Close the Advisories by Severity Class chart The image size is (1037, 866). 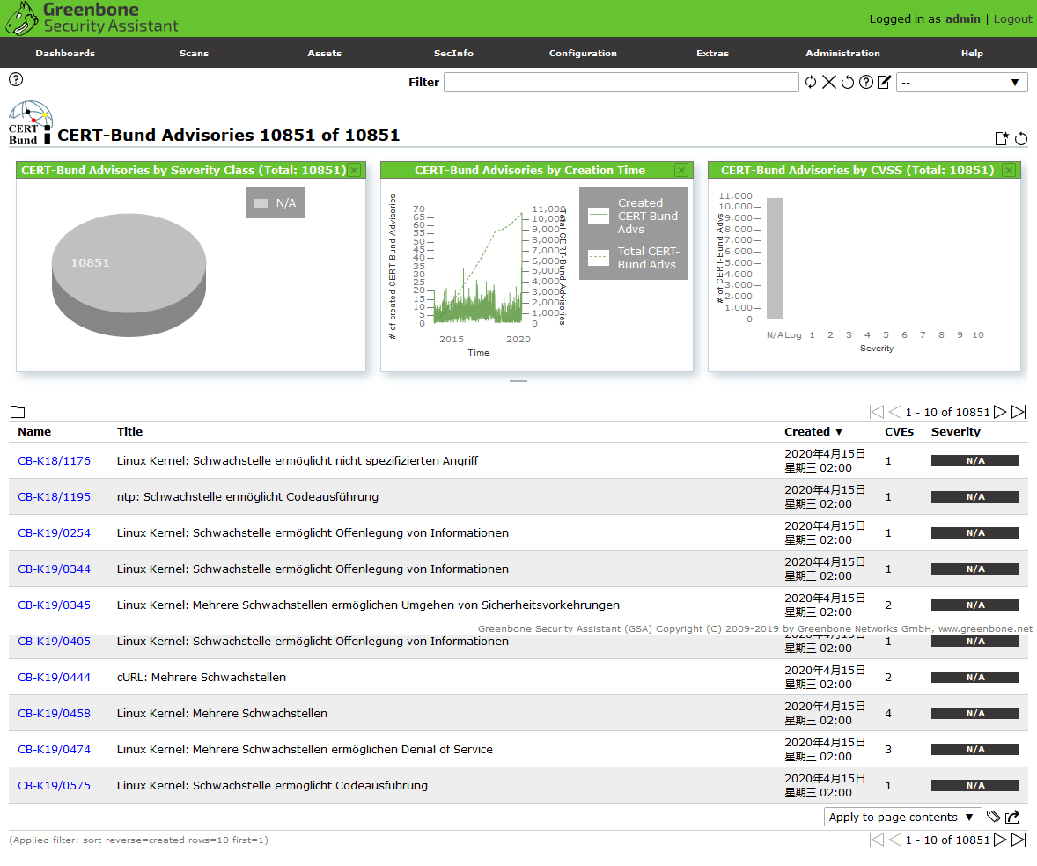tap(355, 170)
